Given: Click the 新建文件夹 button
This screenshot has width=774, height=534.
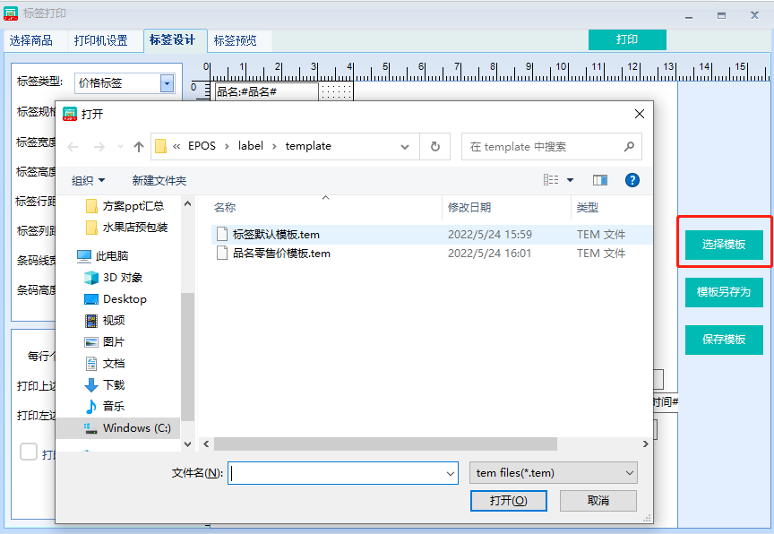Looking at the screenshot, I should point(159,180).
